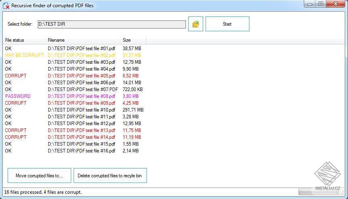Close the corrupted PDF finder window
The height and width of the screenshot is (199, 348).
tap(336, 4)
